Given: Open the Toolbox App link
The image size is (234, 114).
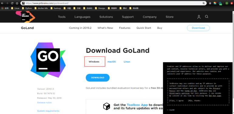Looking at the screenshot, I should [137, 105].
